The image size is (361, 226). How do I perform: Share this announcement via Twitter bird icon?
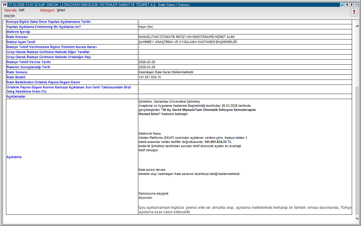(x=342, y=5)
